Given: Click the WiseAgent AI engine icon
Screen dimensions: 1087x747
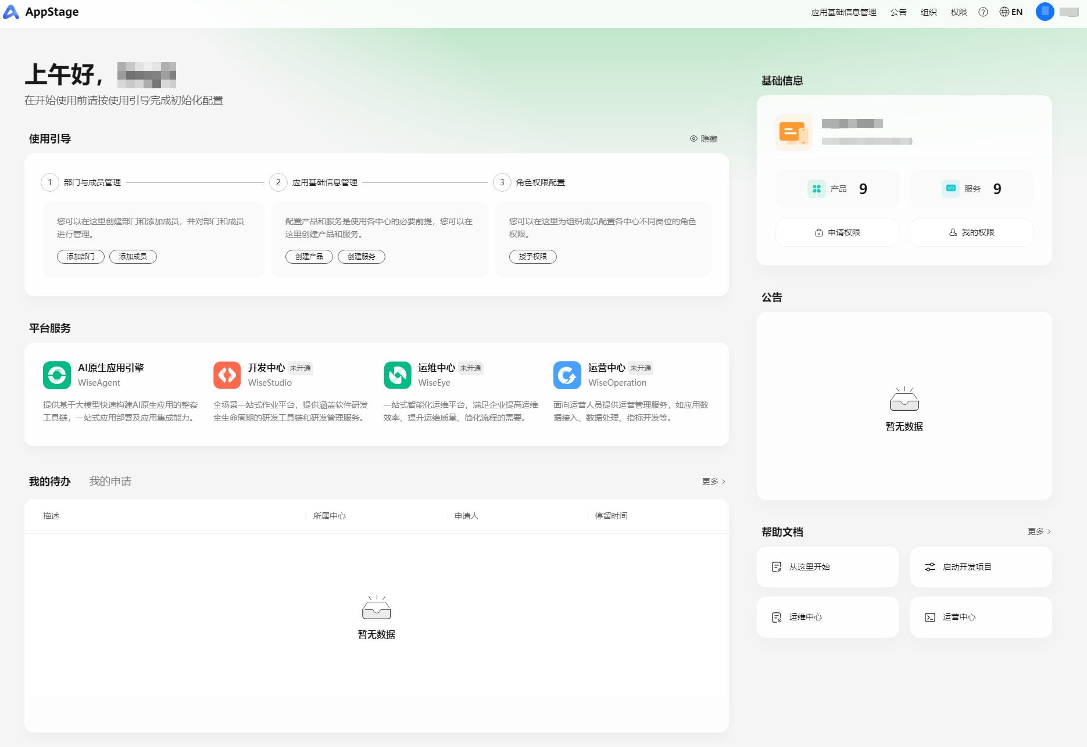Looking at the screenshot, I should click(x=57, y=375).
